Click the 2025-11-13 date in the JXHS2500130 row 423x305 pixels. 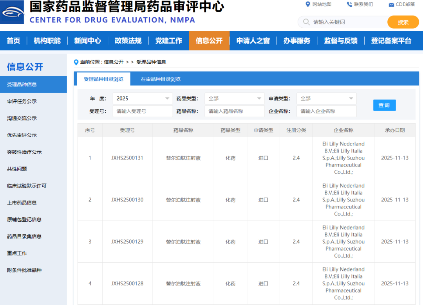point(395,200)
